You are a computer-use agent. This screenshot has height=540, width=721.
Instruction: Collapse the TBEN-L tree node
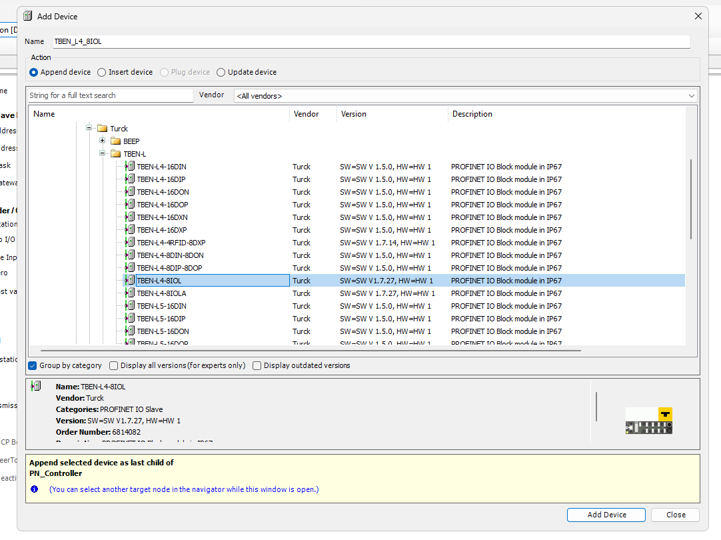tap(102, 153)
